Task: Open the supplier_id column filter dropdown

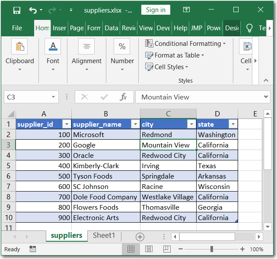Action: pos(66,125)
